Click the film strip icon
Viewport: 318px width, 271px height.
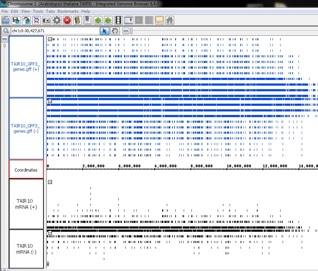(x=118, y=20)
